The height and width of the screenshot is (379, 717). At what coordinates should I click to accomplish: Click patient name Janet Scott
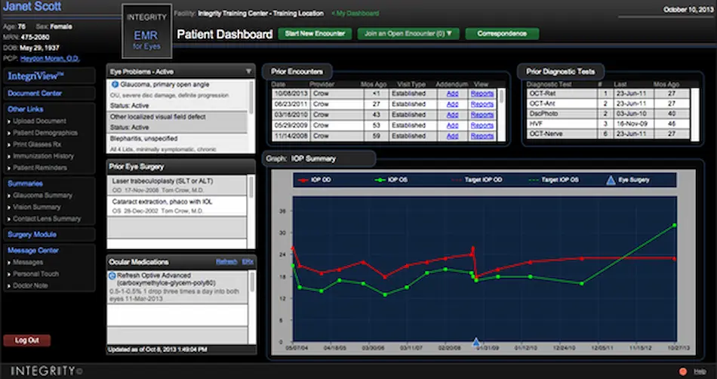32,7
